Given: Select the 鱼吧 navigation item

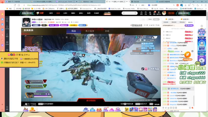Looking at the screenshot, I should (x=89, y=13).
